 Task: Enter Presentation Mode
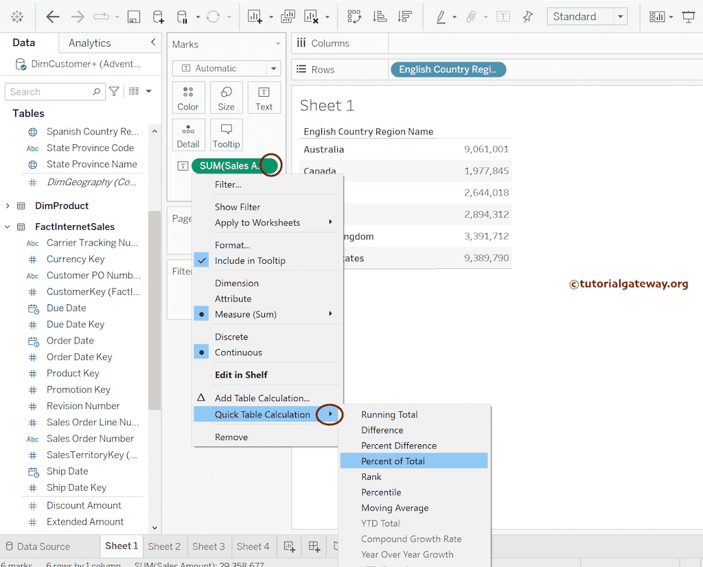pos(688,16)
